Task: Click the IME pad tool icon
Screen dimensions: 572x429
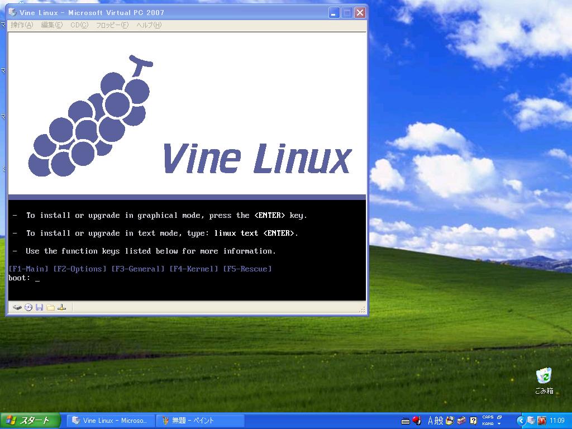Action: coord(451,421)
